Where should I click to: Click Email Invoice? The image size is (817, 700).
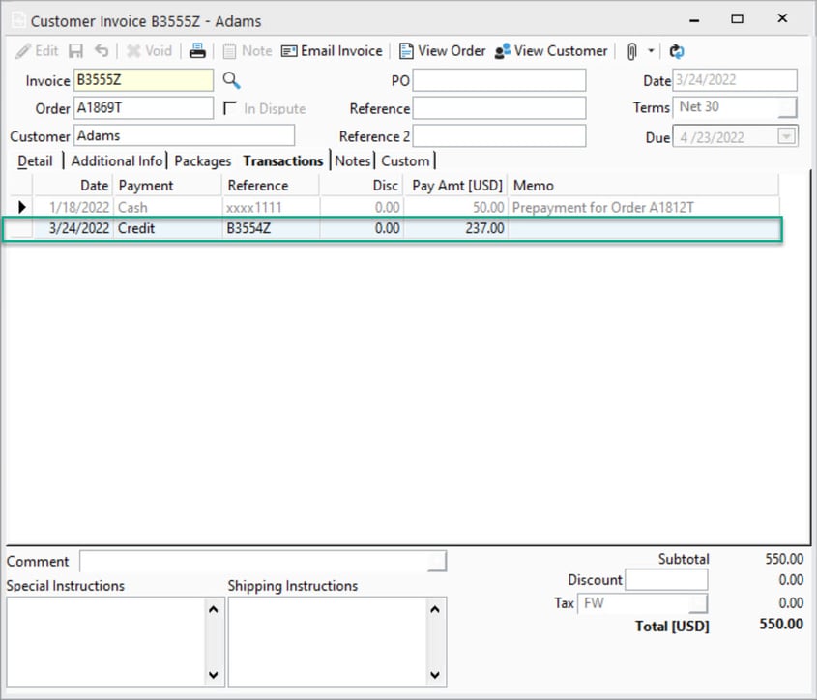332,50
